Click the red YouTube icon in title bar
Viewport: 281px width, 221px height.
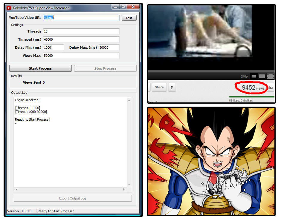click(x=9, y=8)
